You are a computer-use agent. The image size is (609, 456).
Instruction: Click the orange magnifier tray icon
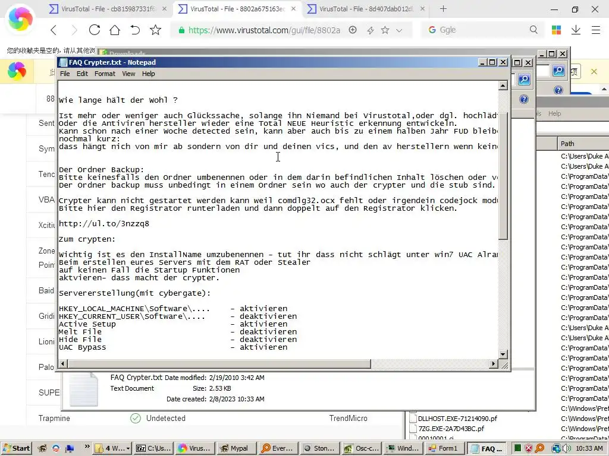click(x=539, y=448)
